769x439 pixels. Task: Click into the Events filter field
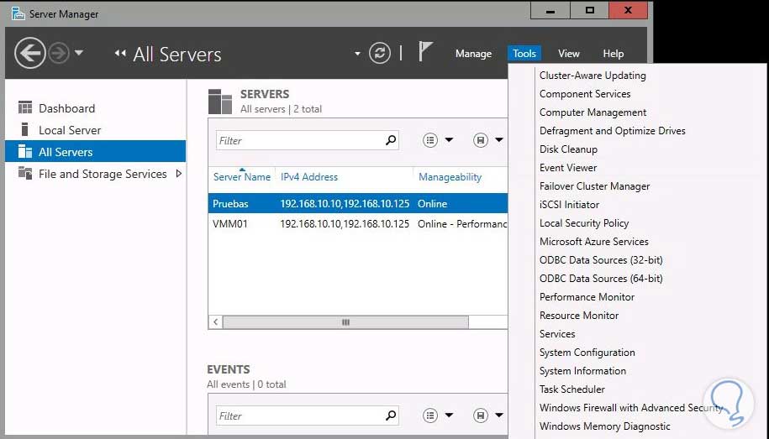pos(299,416)
